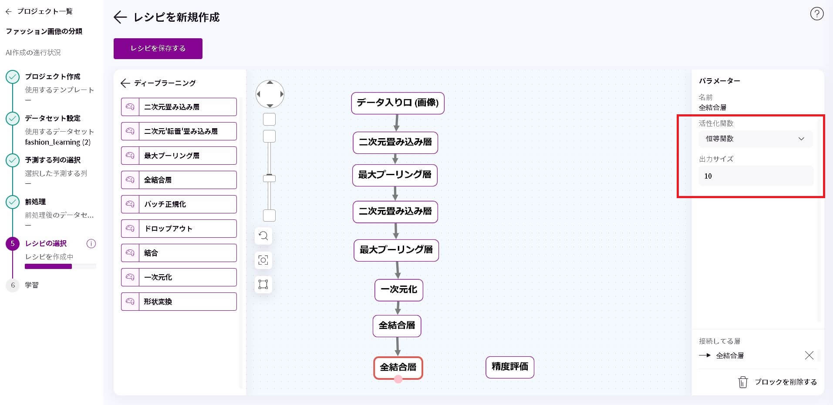The image size is (833, 405).
Task: Remove connection to 全結合層 with X icon
Action: [809, 355]
